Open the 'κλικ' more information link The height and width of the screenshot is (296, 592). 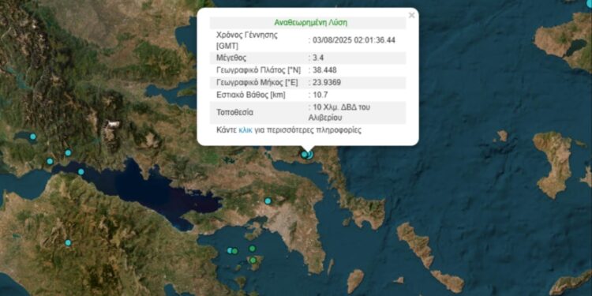pyautogui.click(x=245, y=130)
